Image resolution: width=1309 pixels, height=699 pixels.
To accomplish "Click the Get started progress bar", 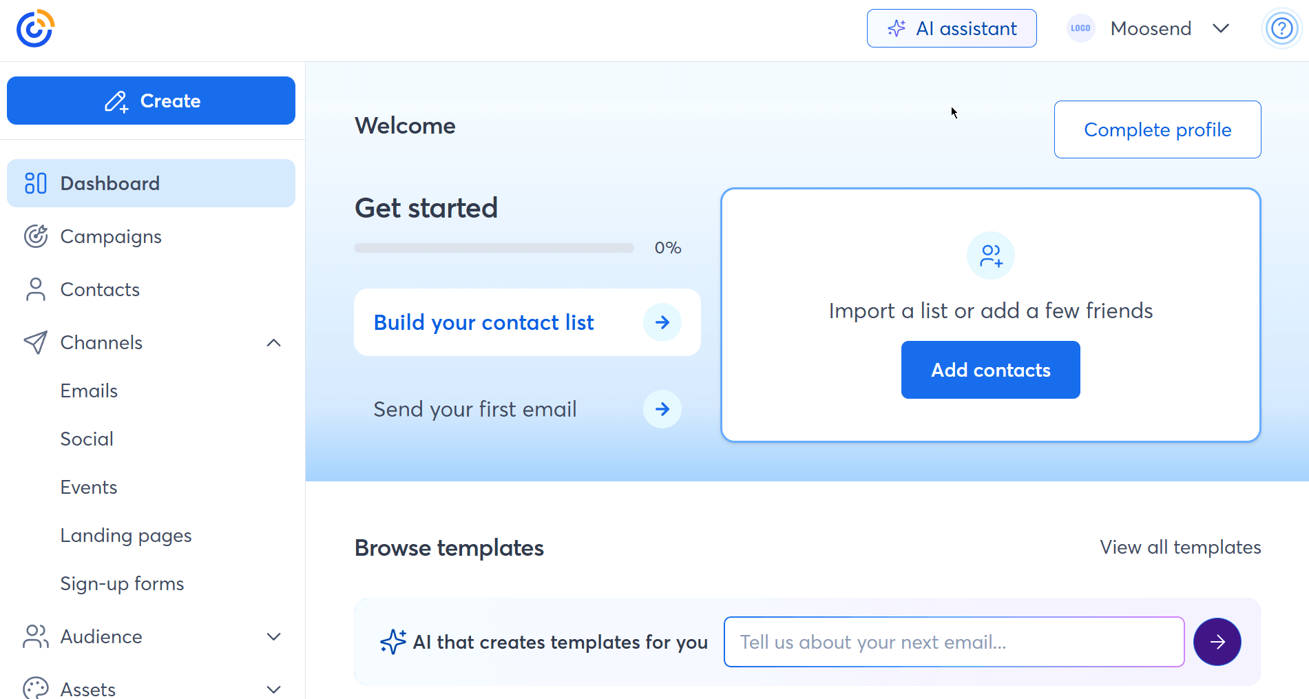I will (x=493, y=248).
